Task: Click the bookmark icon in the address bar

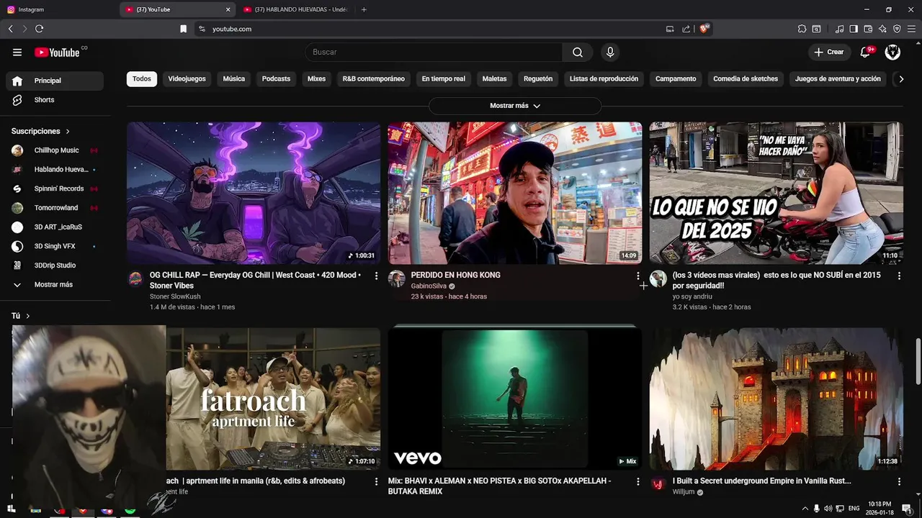Action: click(183, 29)
